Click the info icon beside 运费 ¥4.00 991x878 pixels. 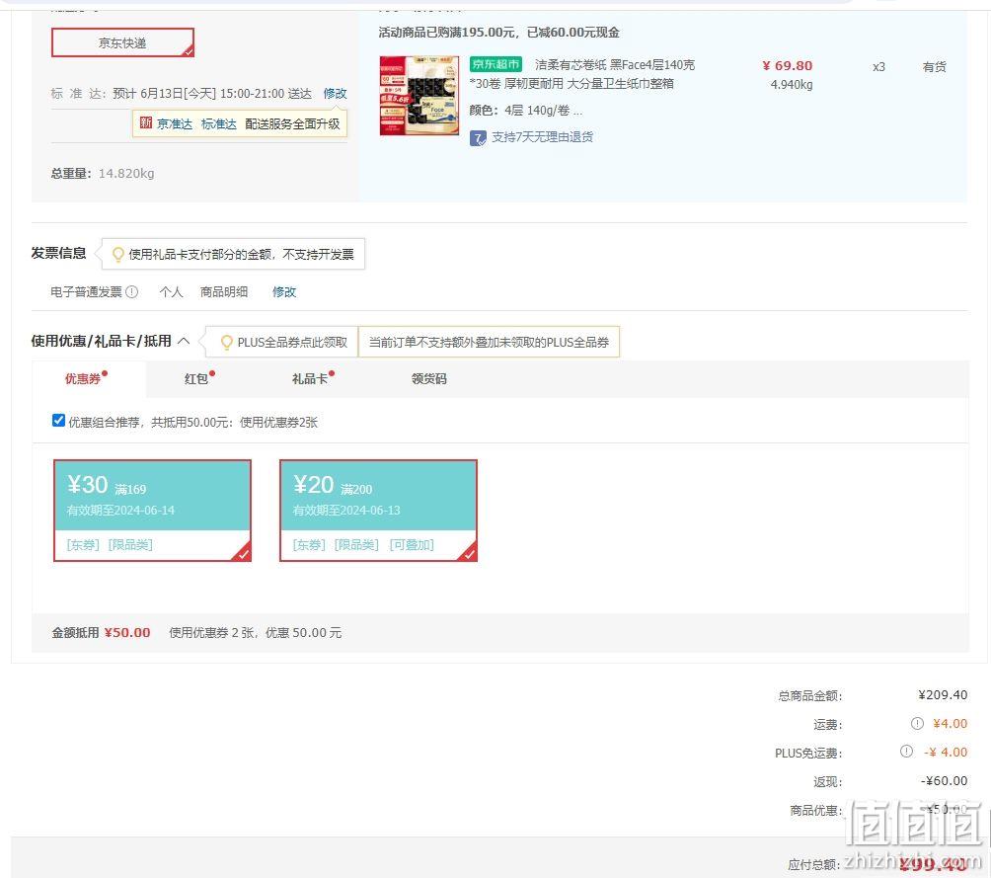pyautogui.click(x=917, y=723)
